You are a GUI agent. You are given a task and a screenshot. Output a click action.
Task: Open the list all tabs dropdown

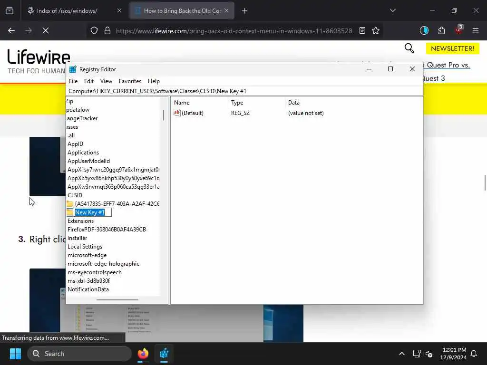tap(393, 11)
